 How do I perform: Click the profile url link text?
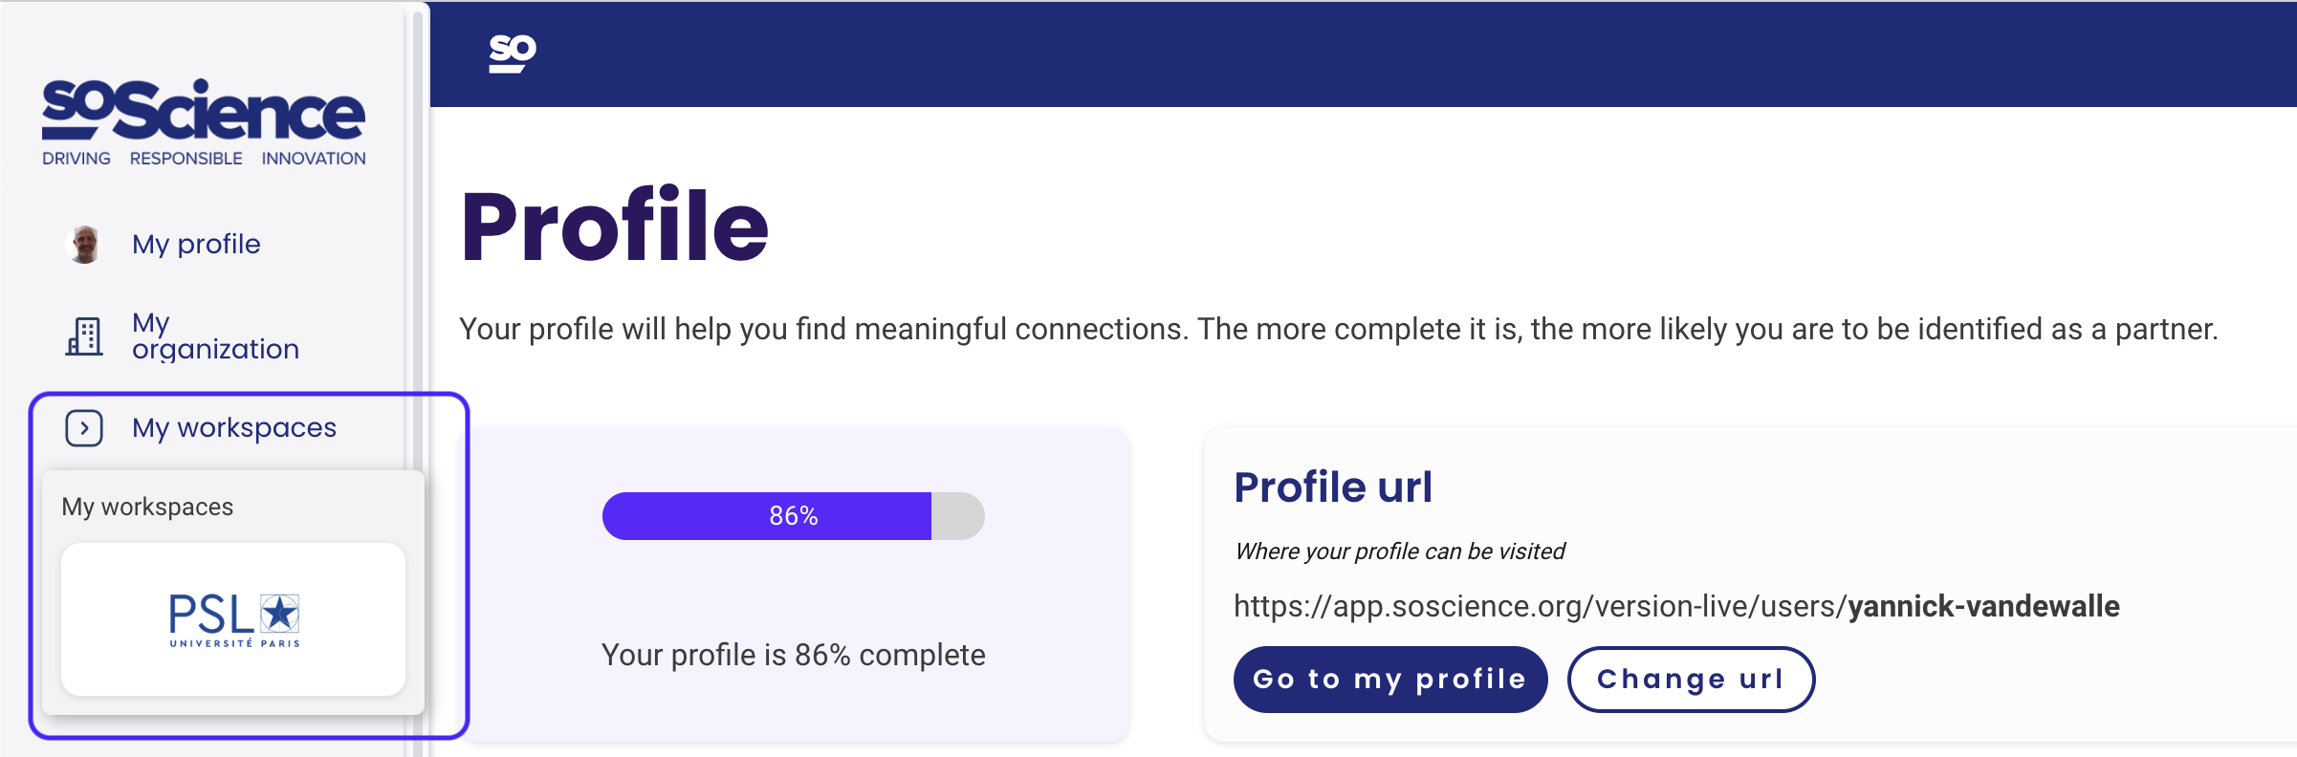(1676, 606)
